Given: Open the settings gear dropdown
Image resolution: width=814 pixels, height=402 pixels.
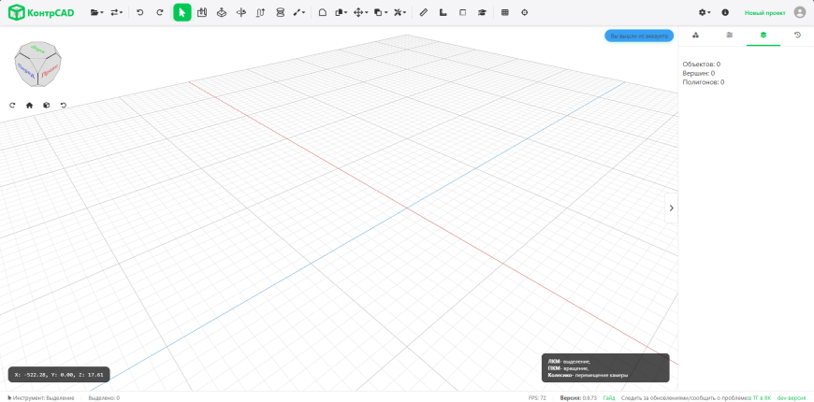Looking at the screenshot, I should pos(704,12).
